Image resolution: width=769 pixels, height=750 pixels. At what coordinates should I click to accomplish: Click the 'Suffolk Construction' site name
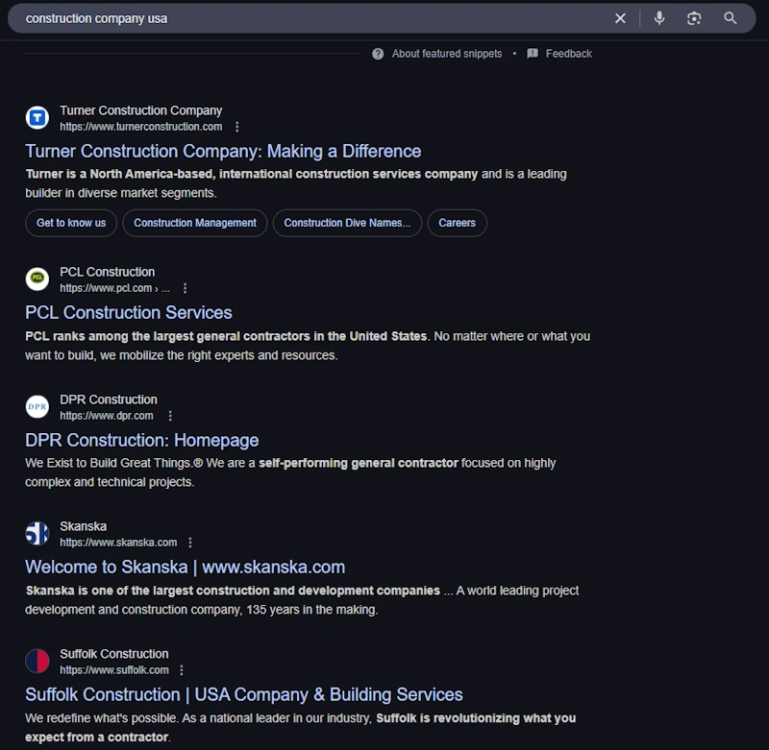point(113,654)
